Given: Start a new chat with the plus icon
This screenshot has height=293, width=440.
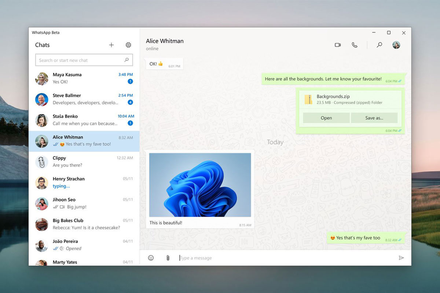Looking at the screenshot, I should 111,45.
